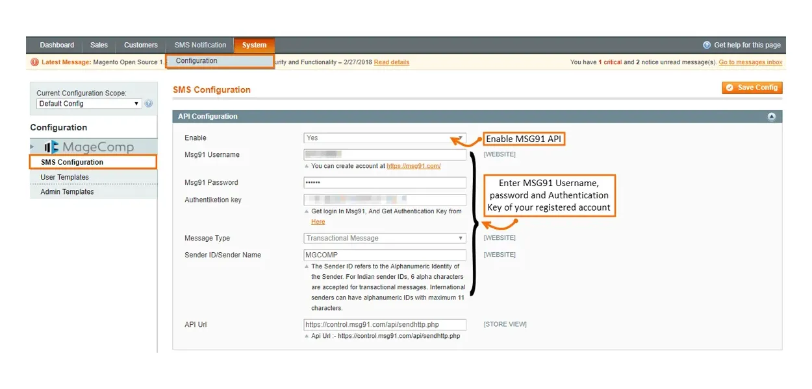Open the System menu

(x=254, y=45)
